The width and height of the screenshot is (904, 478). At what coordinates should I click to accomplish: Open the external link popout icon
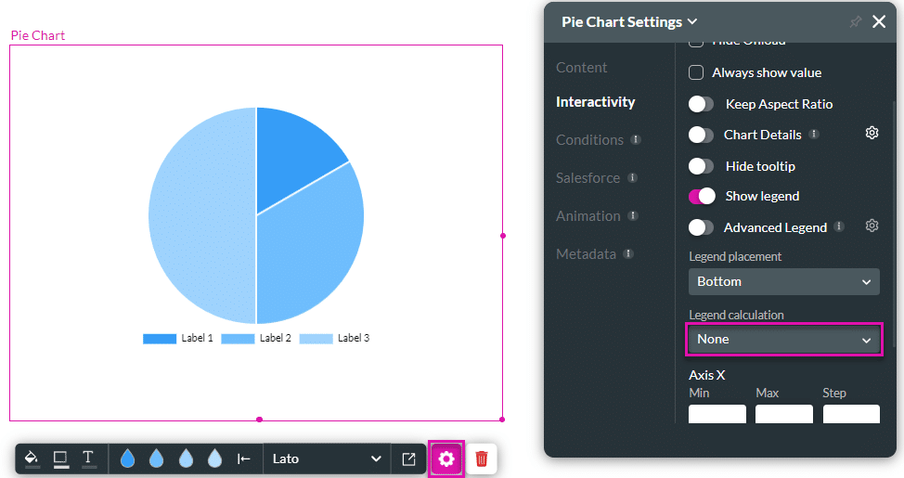pyautogui.click(x=408, y=459)
